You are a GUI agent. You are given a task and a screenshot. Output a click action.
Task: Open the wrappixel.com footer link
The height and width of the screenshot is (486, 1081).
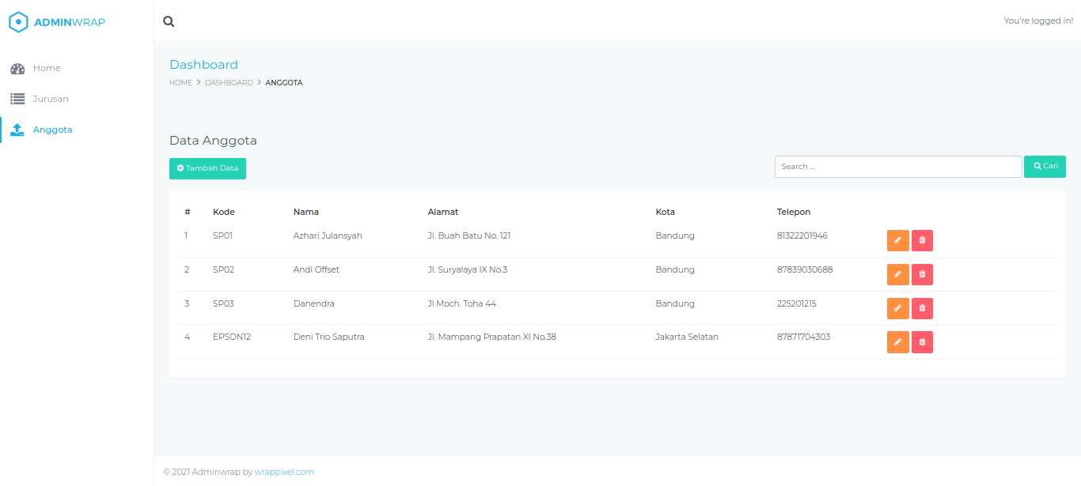pyautogui.click(x=284, y=472)
